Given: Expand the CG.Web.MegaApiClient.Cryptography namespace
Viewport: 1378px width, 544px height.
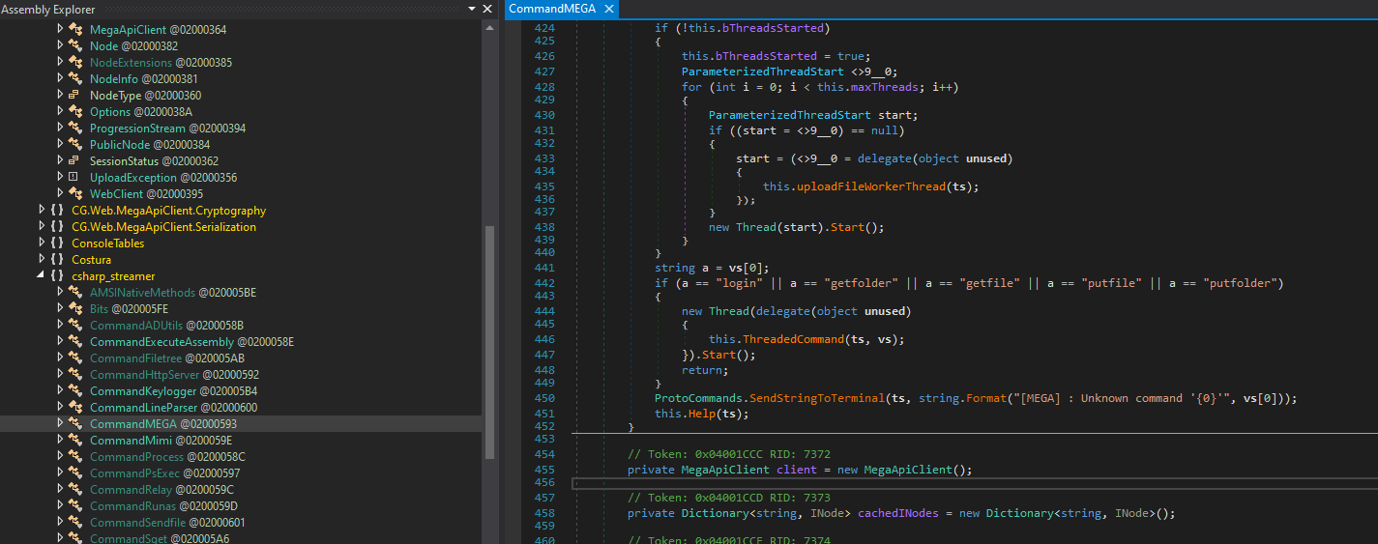Looking at the screenshot, I should (x=42, y=211).
